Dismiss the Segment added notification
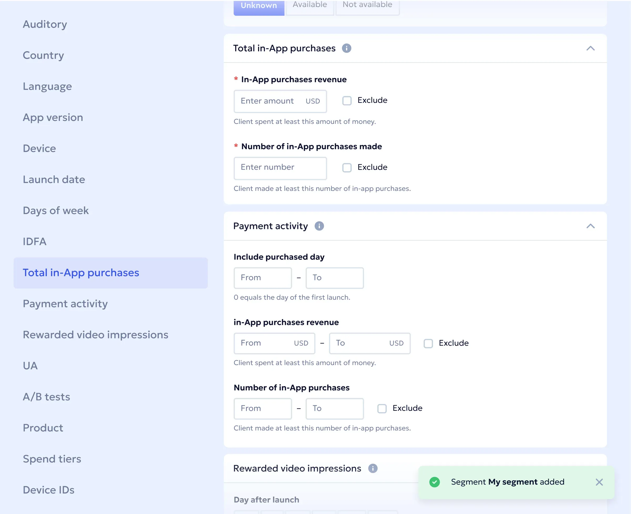The width and height of the screenshot is (631, 514). coord(599,482)
